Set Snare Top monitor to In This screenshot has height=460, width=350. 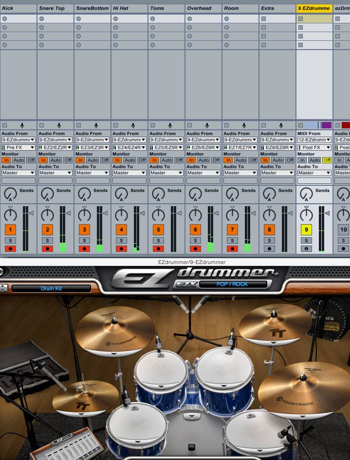pos(42,160)
